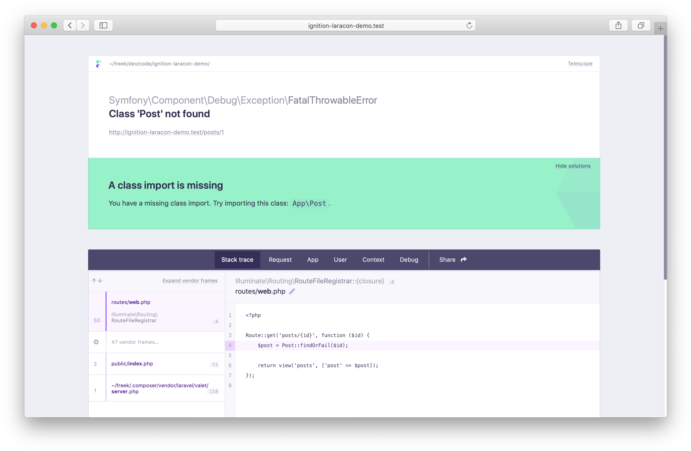691x451 pixels.
Task: Open the Context tab
Action: coord(373,260)
